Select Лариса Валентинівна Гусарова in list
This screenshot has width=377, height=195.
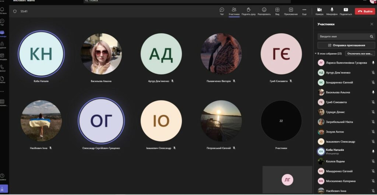[x=346, y=62]
